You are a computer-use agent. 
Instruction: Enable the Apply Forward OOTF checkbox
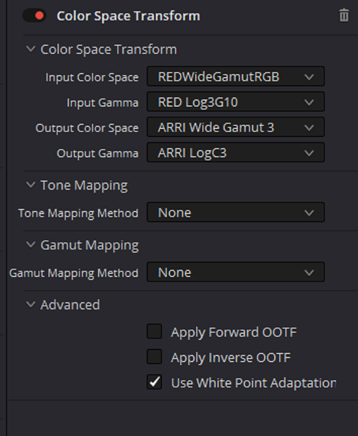pyautogui.click(x=155, y=331)
